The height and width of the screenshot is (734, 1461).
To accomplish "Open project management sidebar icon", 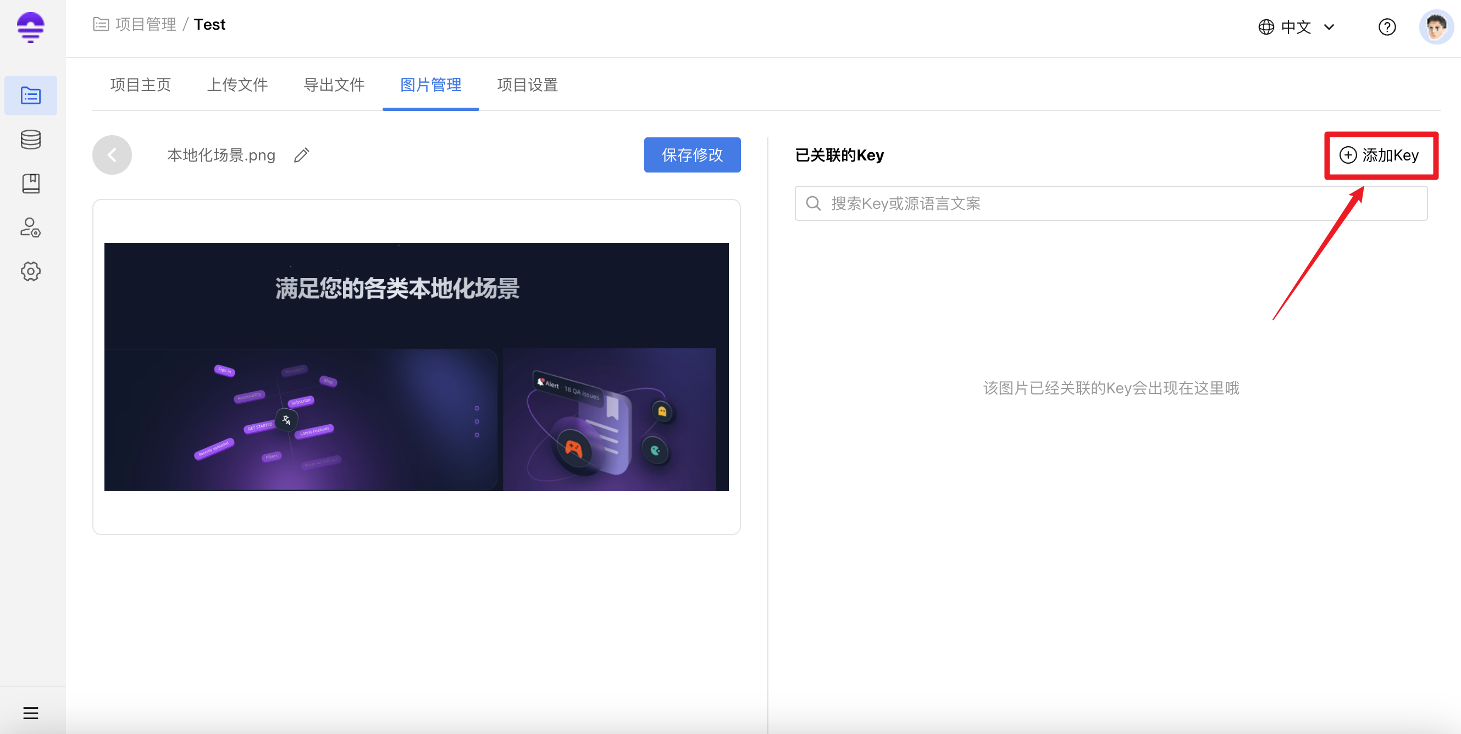I will point(31,95).
